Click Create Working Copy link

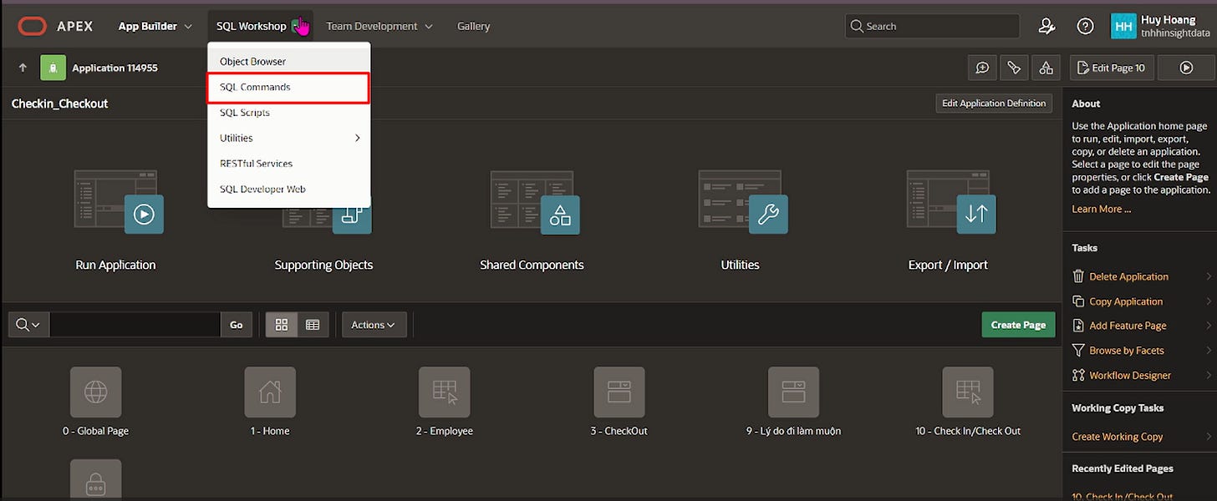[x=1118, y=437]
